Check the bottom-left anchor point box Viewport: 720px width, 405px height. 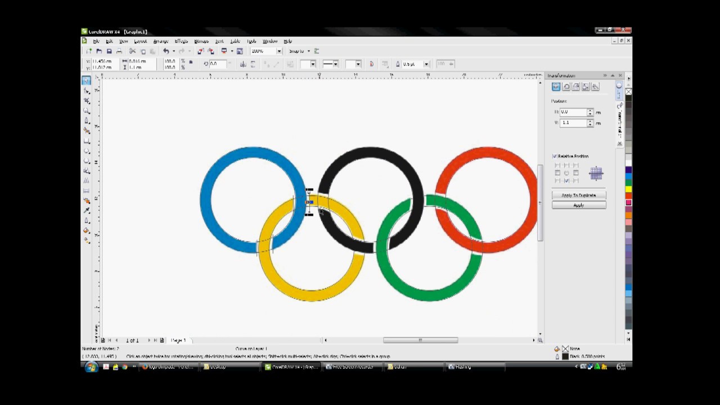(x=557, y=181)
